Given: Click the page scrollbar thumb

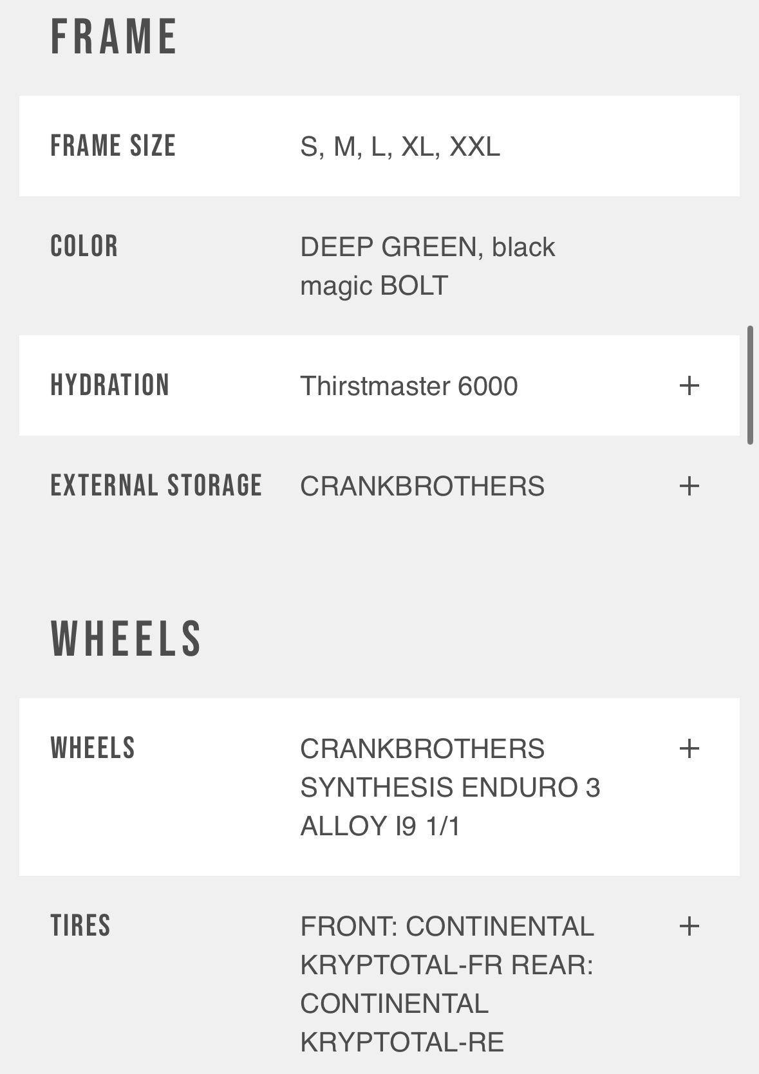Looking at the screenshot, I should (x=750, y=385).
